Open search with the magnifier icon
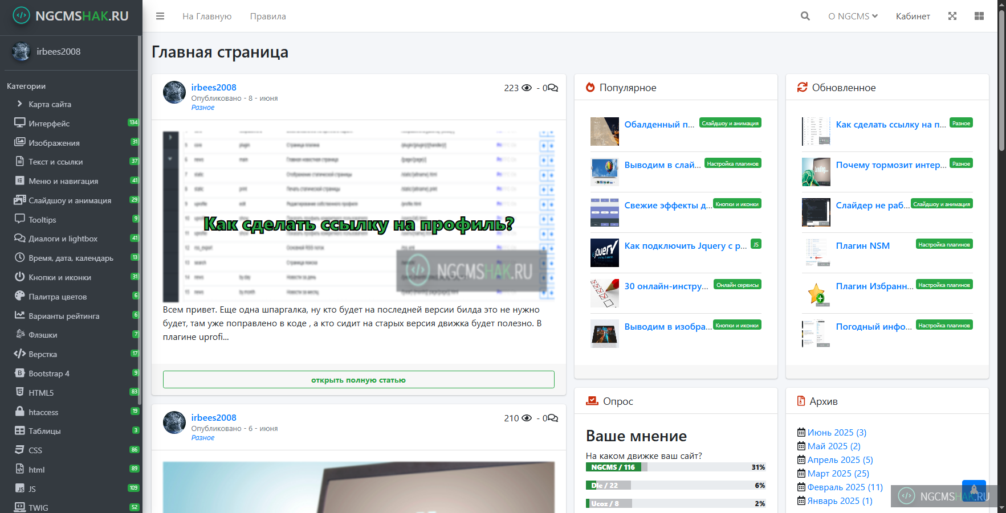The image size is (1006, 513). (x=805, y=17)
